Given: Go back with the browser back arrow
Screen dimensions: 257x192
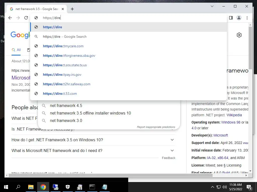Looking at the screenshot, I should [10, 18].
